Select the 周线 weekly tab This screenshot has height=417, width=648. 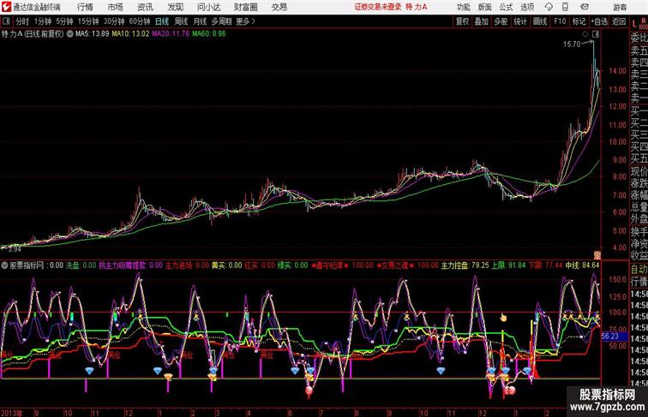(x=181, y=21)
